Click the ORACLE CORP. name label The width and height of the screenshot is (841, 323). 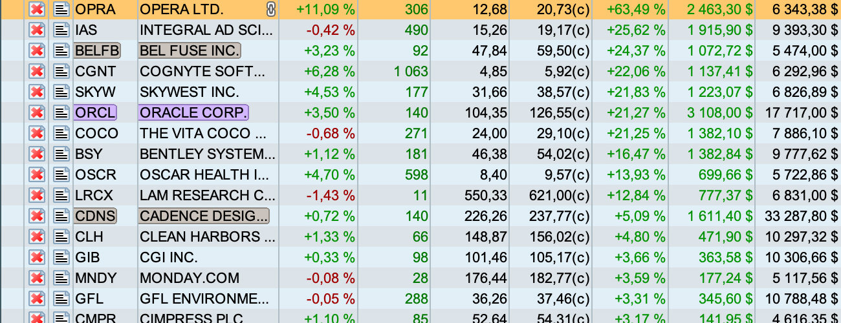point(193,113)
